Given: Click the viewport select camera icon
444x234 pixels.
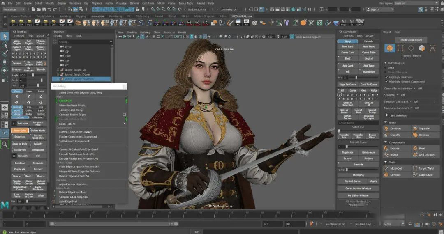Looking at the screenshot, I should [121, 37].
